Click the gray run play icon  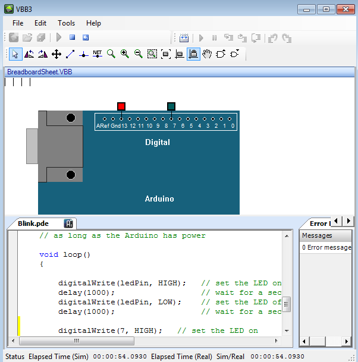pos(59,37)
